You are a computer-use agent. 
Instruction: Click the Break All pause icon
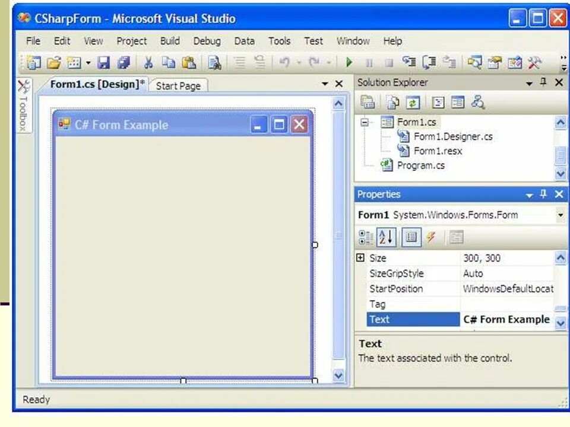click(369, 63)
